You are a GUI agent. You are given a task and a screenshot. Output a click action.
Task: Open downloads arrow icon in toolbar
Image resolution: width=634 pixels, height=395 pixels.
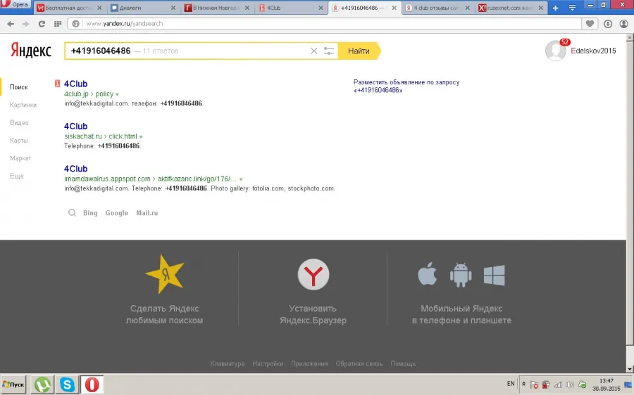[x=608, y=24]
